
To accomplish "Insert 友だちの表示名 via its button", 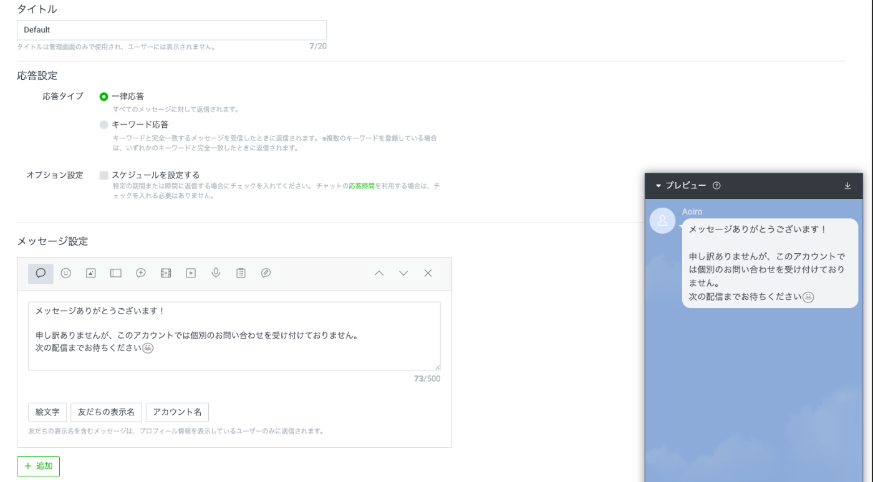I will 106,412.
